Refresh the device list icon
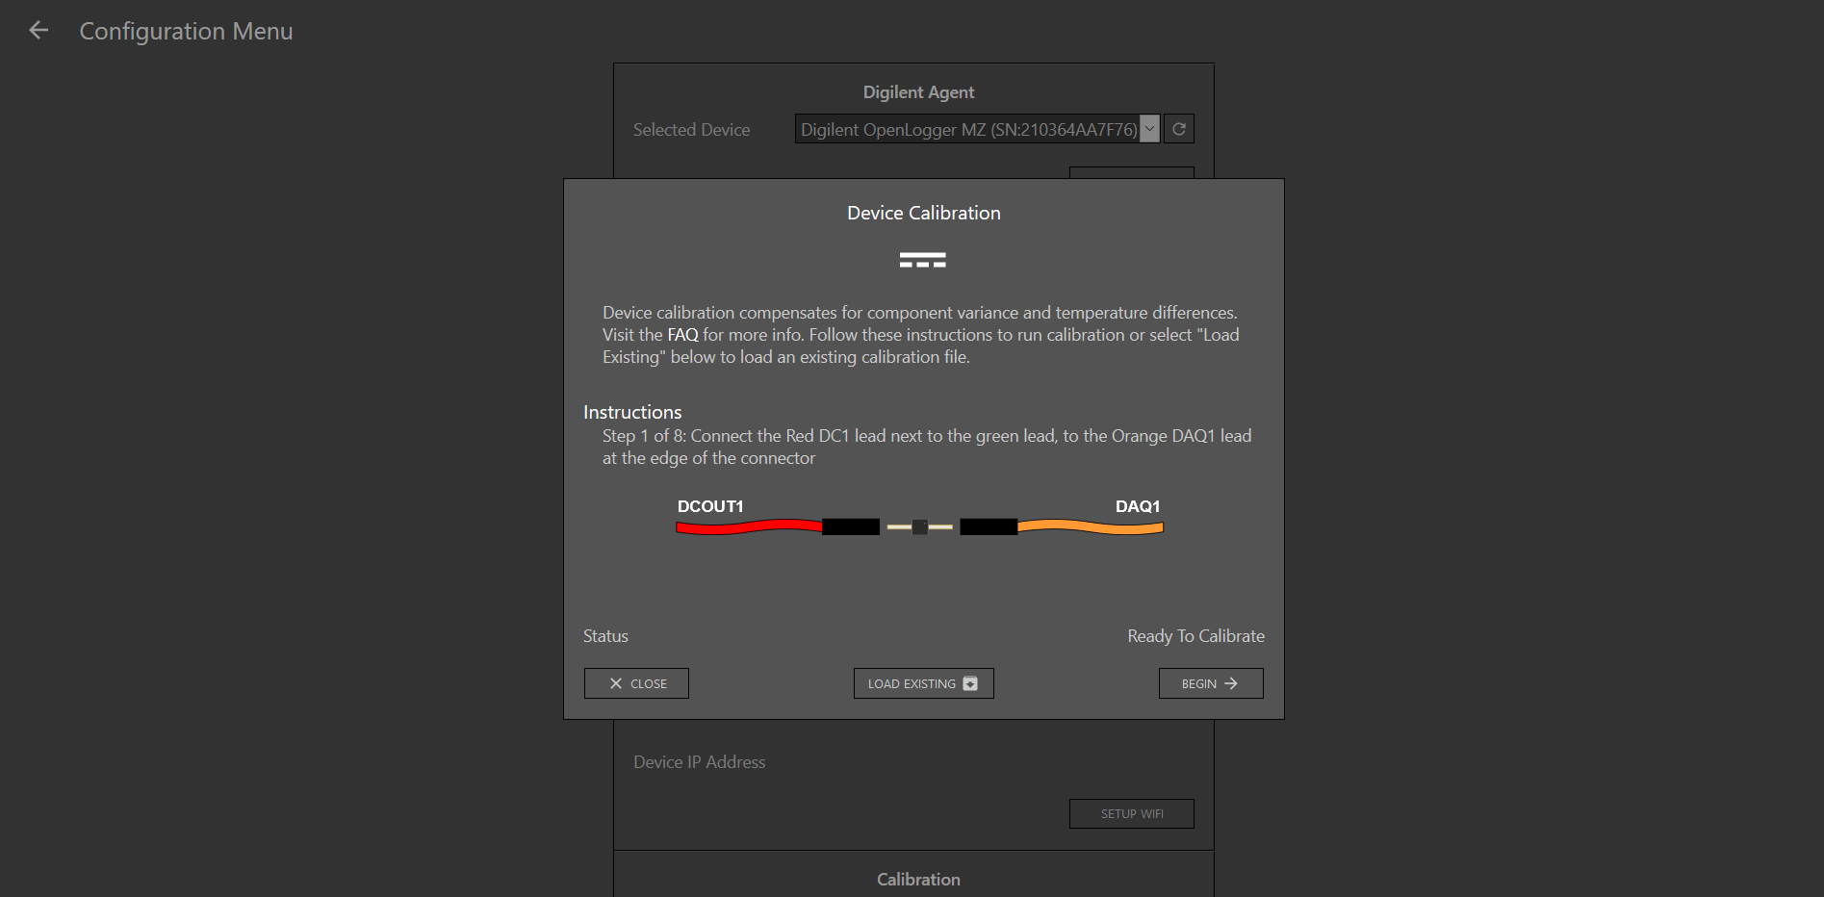 [x=1179, y=129]
